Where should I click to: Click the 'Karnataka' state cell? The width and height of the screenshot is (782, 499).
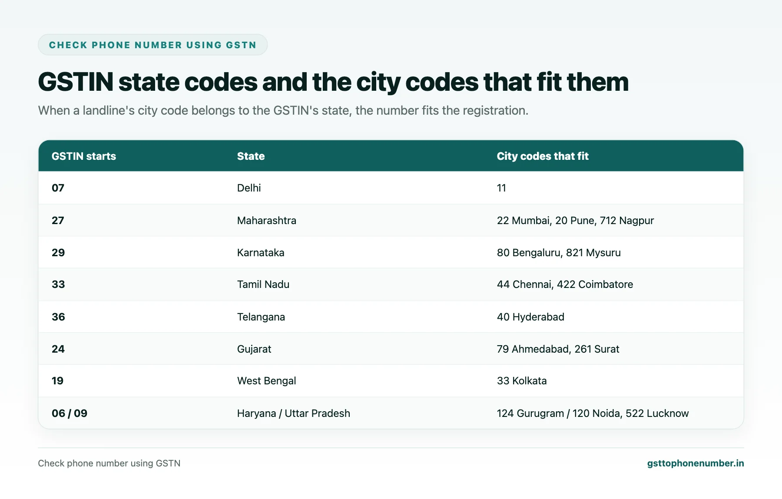tap(261, 252)
